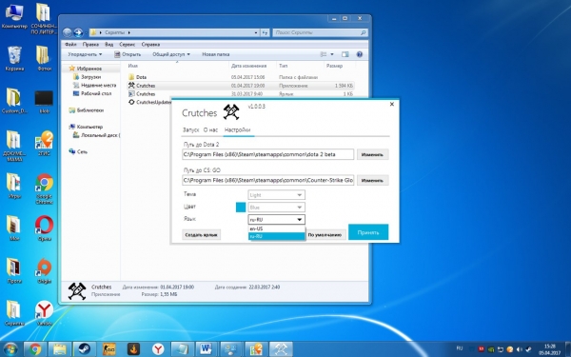Open the Цвет Blue dropdown
The width and height of the screenshot is (571, 357).
(x=276, y=208)
